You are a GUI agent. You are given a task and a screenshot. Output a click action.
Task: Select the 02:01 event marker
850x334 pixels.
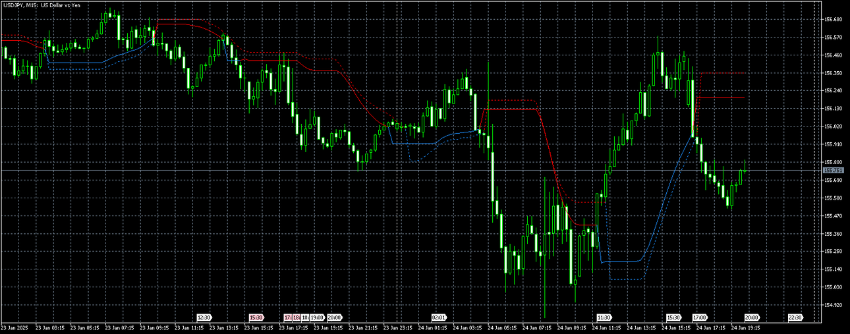[439, 317]
